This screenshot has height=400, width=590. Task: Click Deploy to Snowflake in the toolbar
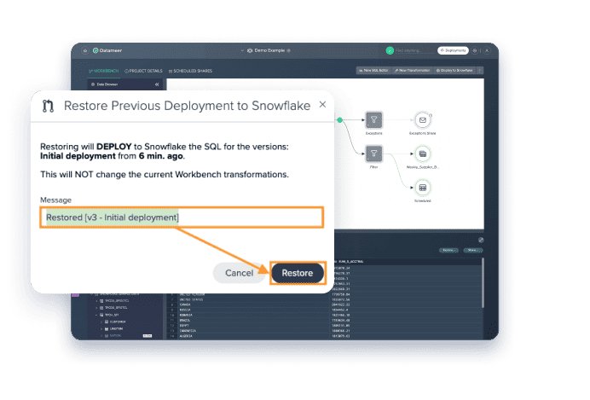(454, 71)
